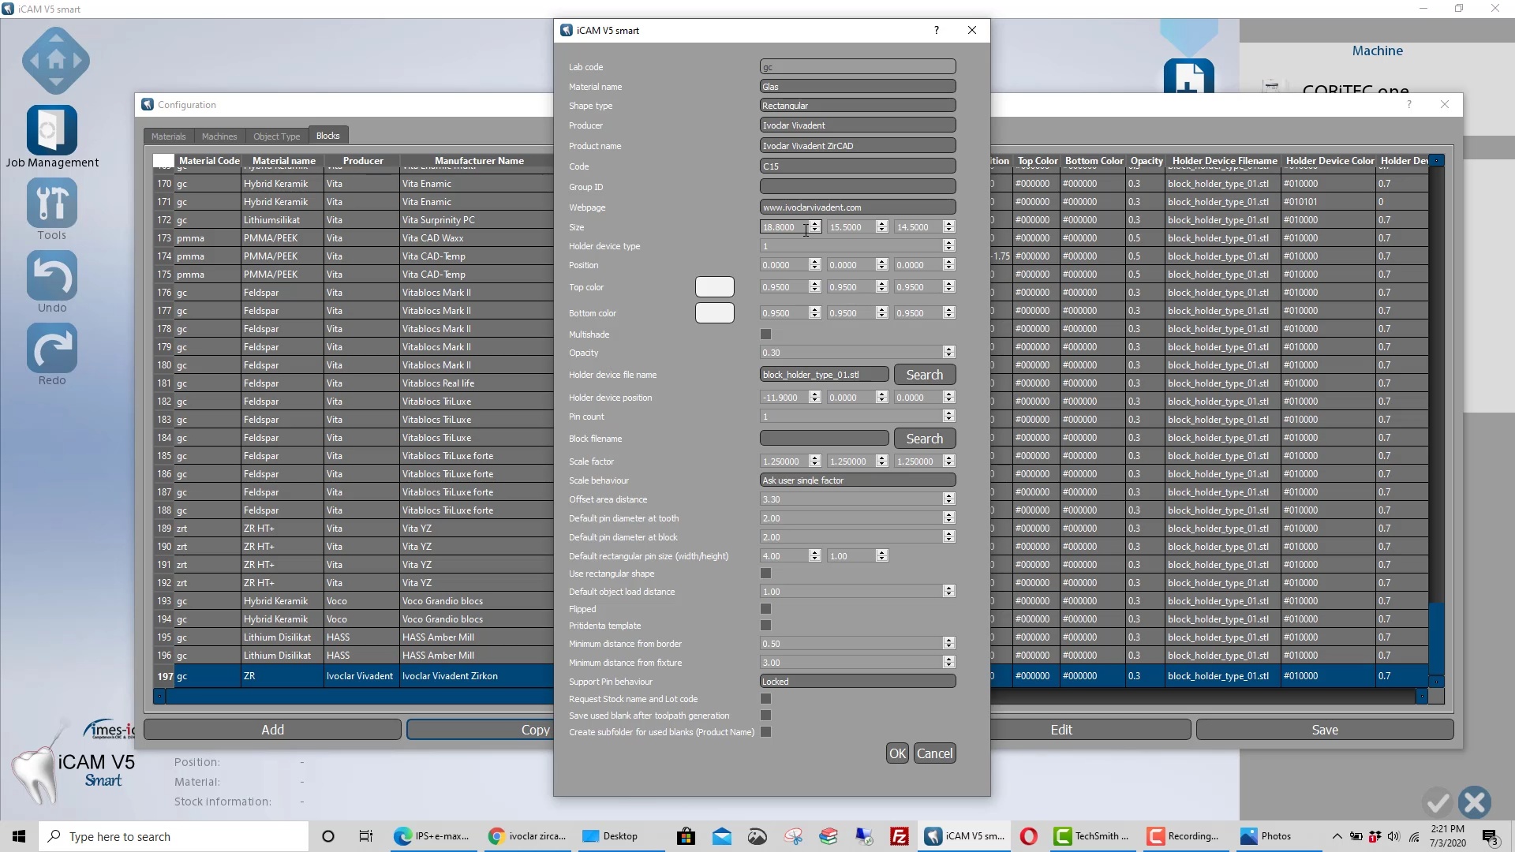Image resolution: width=1515 pixels, height=852 pixels.
Task: Open the Support Pin behaviour dropdown
Action: click(858, 681)
